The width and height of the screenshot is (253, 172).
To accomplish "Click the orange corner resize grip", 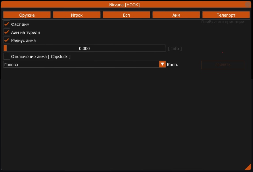I will [x=248, y=167].
